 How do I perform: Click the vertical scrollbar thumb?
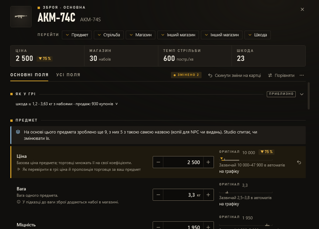click(309, 96)
